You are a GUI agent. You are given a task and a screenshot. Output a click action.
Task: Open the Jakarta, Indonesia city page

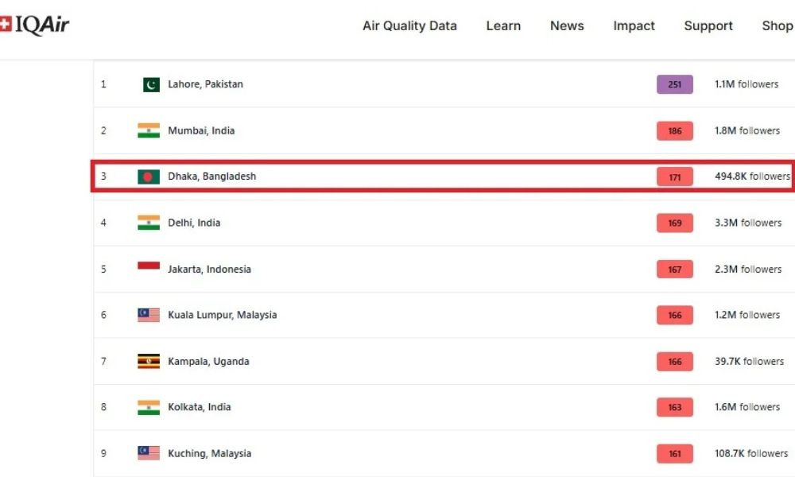pyautogui.click(x=209, y=270)
